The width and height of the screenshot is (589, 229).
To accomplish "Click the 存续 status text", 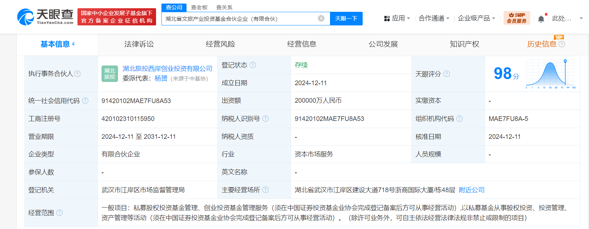I will point(301,65).
